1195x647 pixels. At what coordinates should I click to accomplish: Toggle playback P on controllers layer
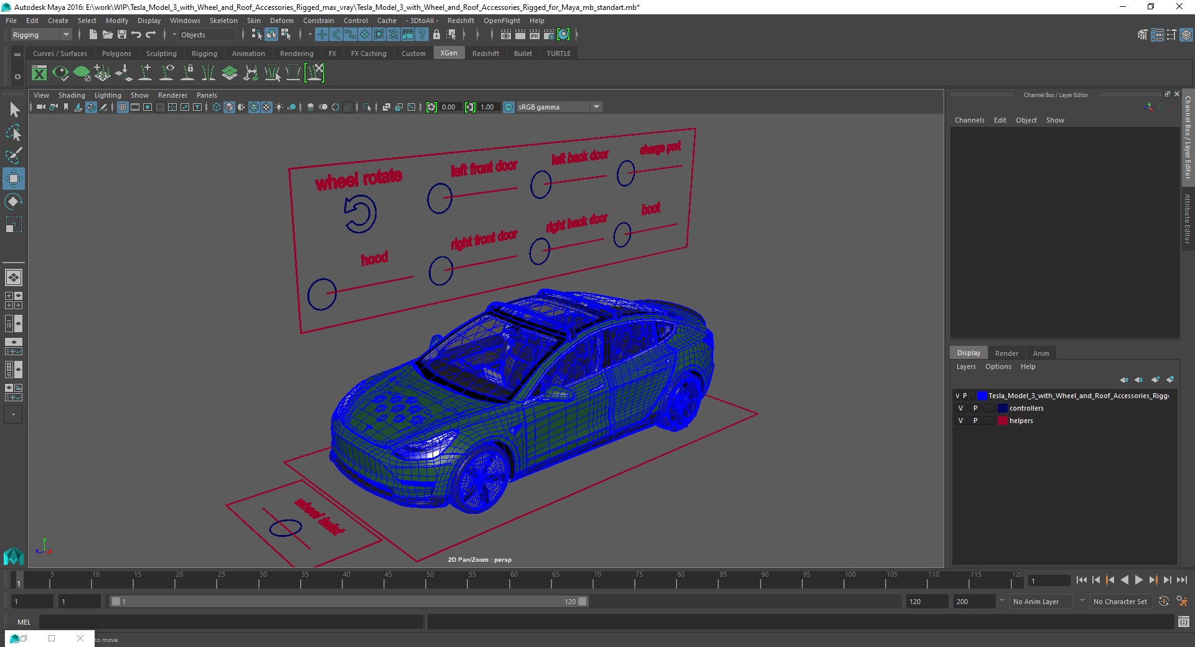click(x=975, y=408)
